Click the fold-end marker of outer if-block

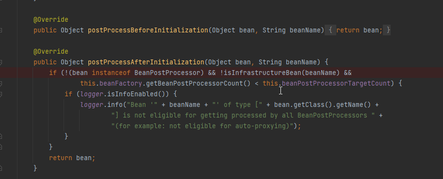[x=1, y=147]
